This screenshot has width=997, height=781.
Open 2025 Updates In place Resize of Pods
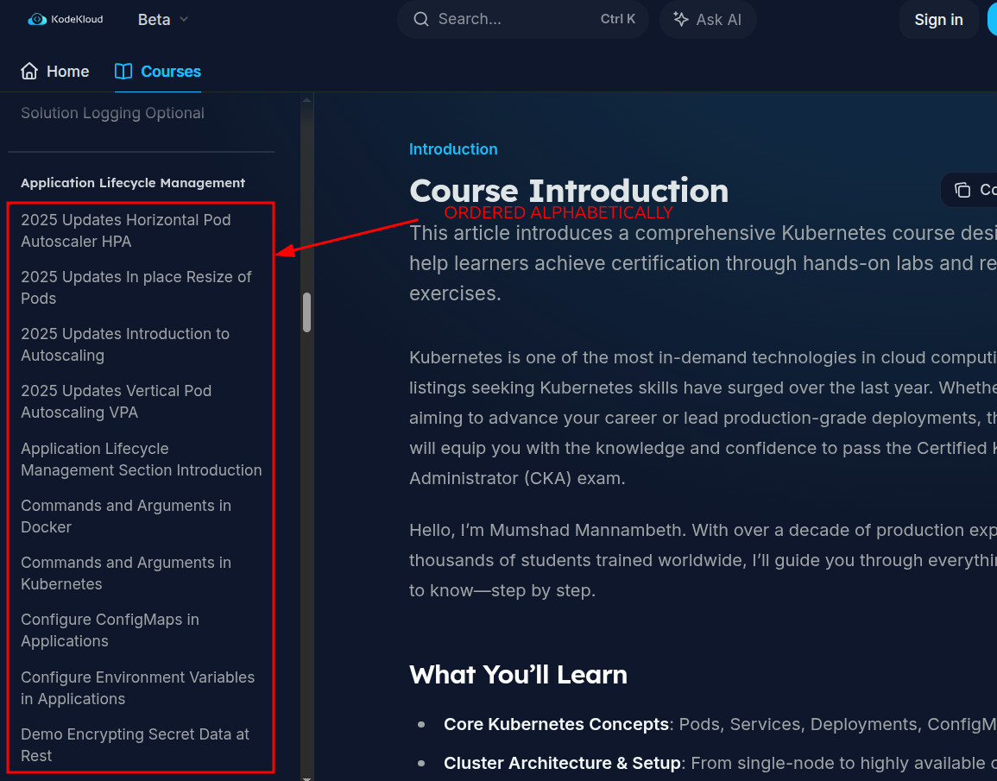tap(136, 288)
